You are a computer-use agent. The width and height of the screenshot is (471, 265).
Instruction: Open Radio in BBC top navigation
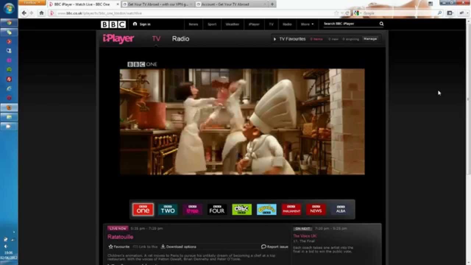[x=287, y=24]
